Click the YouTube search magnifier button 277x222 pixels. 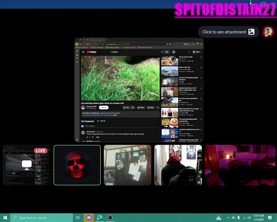[167, 52]
